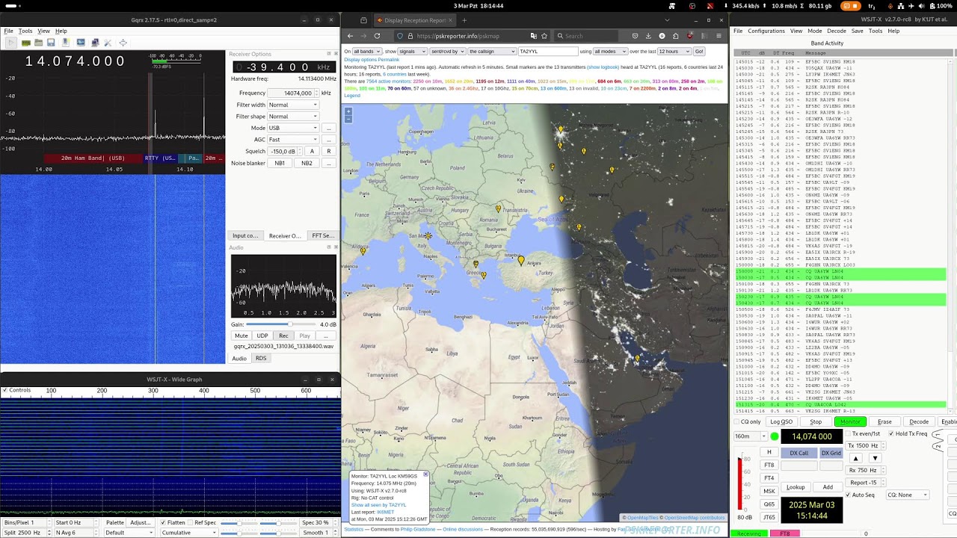The height and width of the screenshot is (538, 957).
Task: Click Firefox back arrow
Action: pos(350,36)
